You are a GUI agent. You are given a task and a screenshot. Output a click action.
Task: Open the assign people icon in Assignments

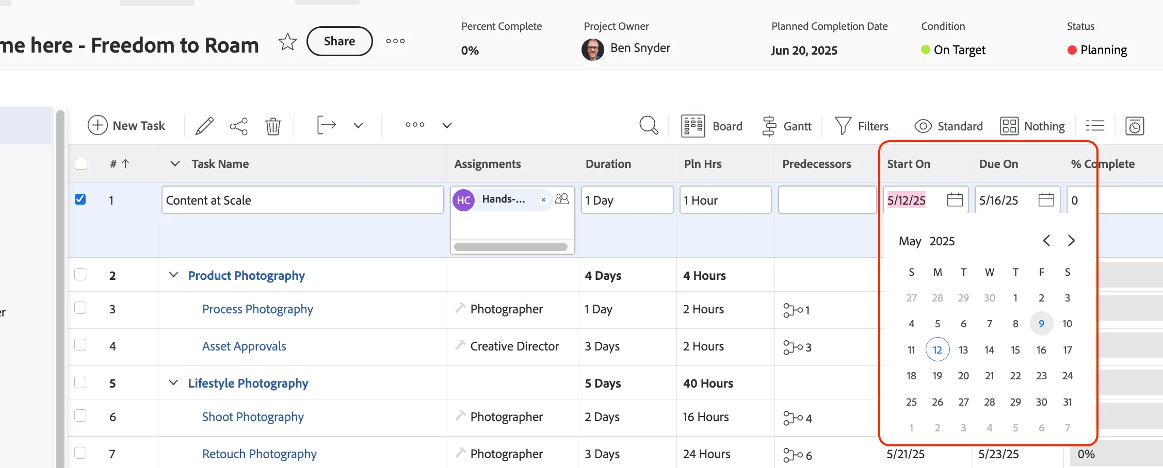pyautogui.click(x=562, y=199)
